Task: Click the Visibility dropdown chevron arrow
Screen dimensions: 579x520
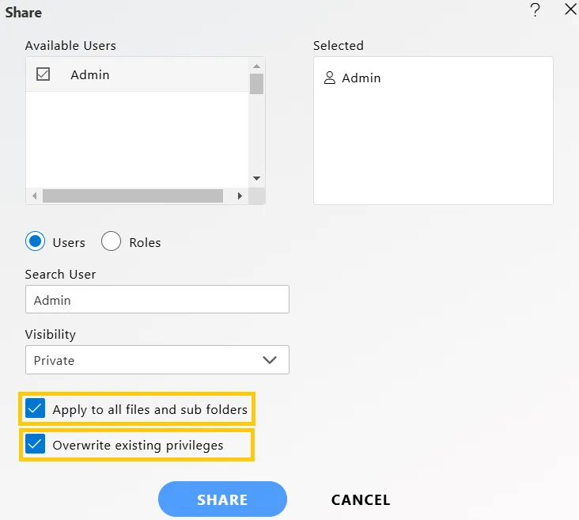Action: click(x=270, y=360)
